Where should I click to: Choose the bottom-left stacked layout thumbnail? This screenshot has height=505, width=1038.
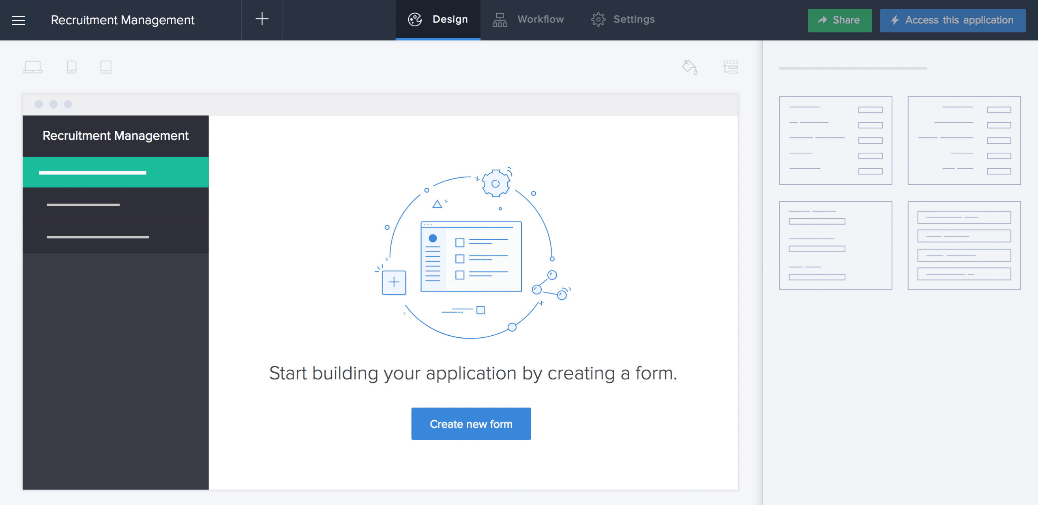[835, 245]
